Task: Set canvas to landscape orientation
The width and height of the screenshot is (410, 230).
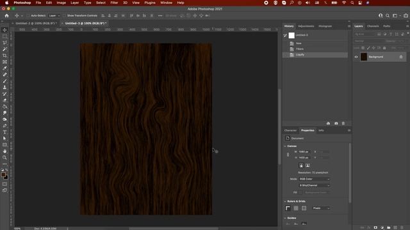Action: coord(307,165)
